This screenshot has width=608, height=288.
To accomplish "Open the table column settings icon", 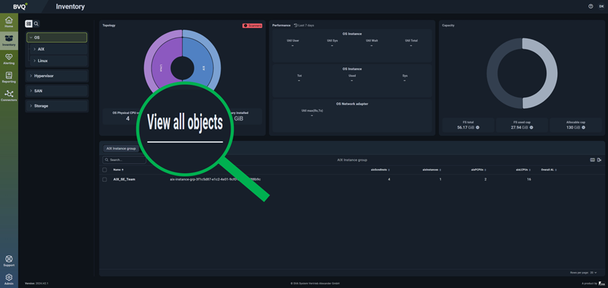I will (593, 160).
